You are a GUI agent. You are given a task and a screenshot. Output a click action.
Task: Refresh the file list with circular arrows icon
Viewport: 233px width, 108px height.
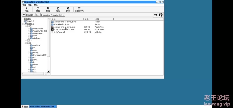161,15
